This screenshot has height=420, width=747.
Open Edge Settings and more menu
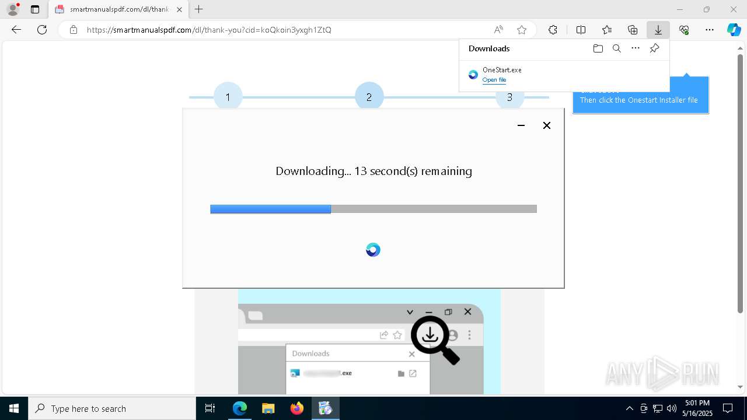pos(710,30)
